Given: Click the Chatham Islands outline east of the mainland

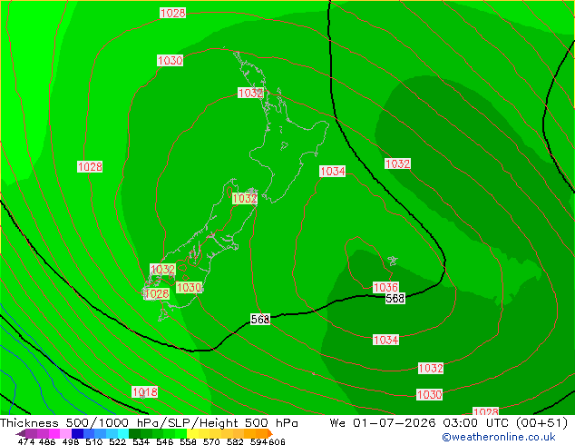Looking at the screenshot, I should [x=393, y=261].
